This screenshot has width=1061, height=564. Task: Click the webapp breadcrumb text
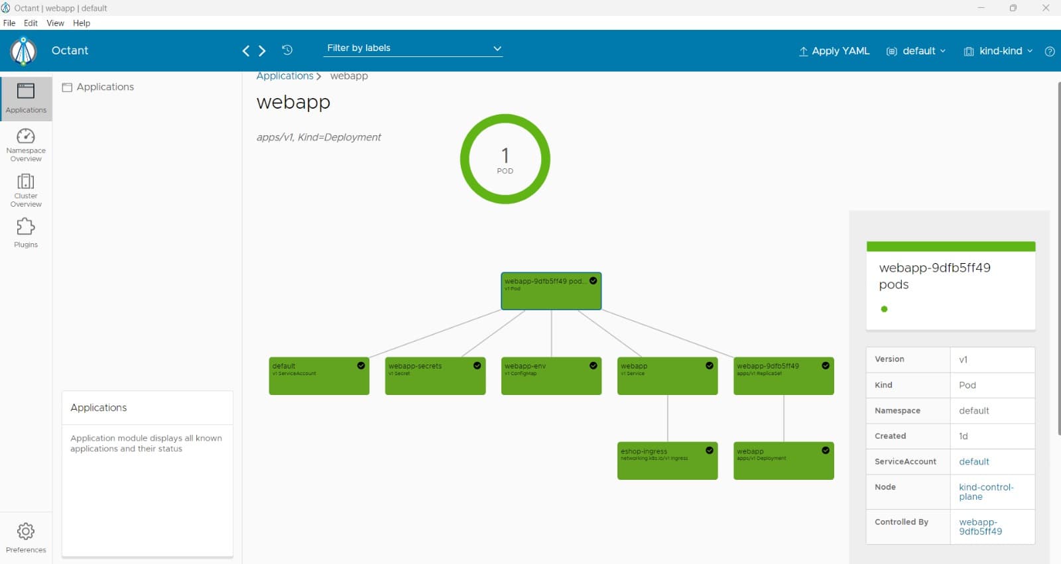pos(349,76)
